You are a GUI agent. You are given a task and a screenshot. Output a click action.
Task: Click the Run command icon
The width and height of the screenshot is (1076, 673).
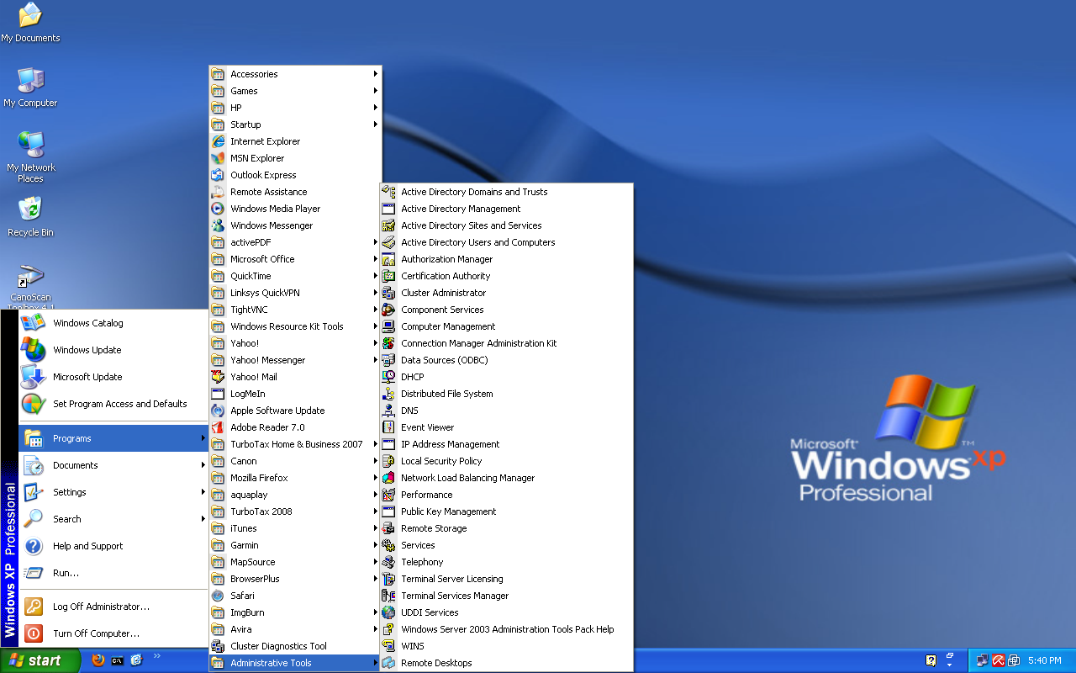[33, 573]
